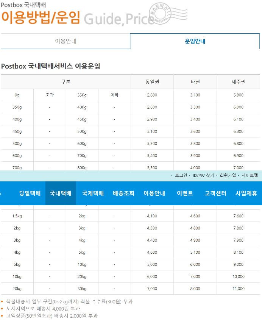
Task: Click the 로그인 link
Action: pos(181,175)
